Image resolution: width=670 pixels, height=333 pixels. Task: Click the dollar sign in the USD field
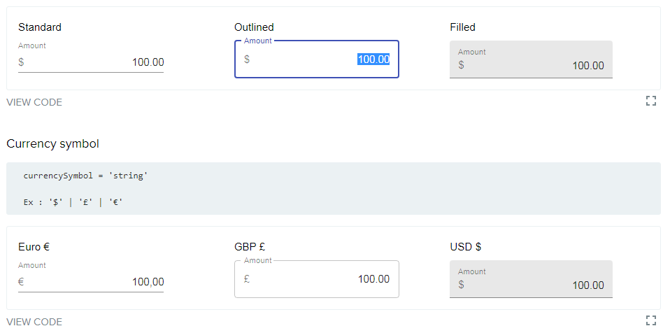click(461, 285)
